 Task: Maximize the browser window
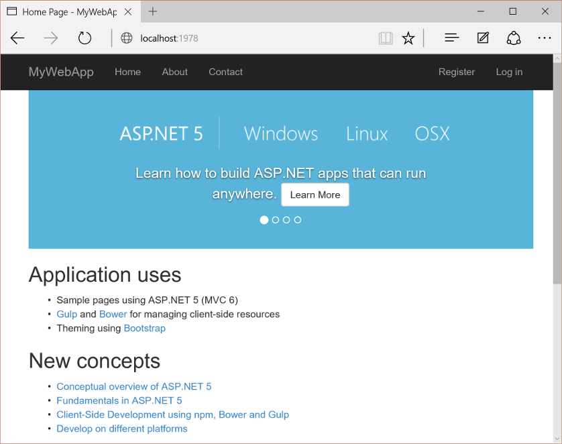(513, 11)
